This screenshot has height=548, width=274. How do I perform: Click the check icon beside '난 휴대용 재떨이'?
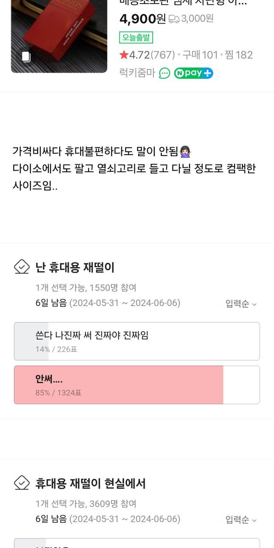[22, 267]
